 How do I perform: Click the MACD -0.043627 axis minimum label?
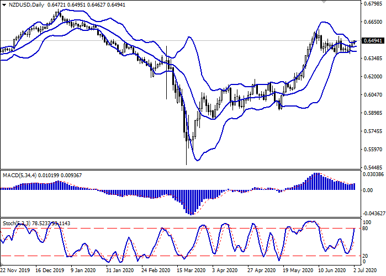point(373,214)
